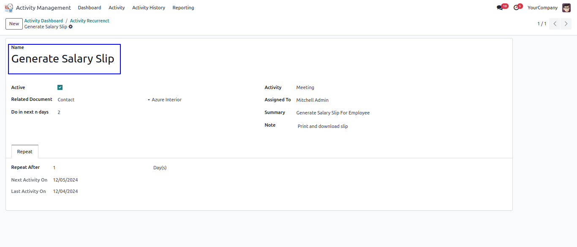Go to the next record arrow

(x=566, y=24)
